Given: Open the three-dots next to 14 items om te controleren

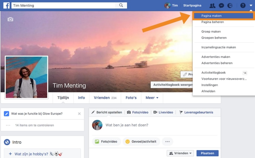Looking at the screenshot, I should (x=8, y=125).
